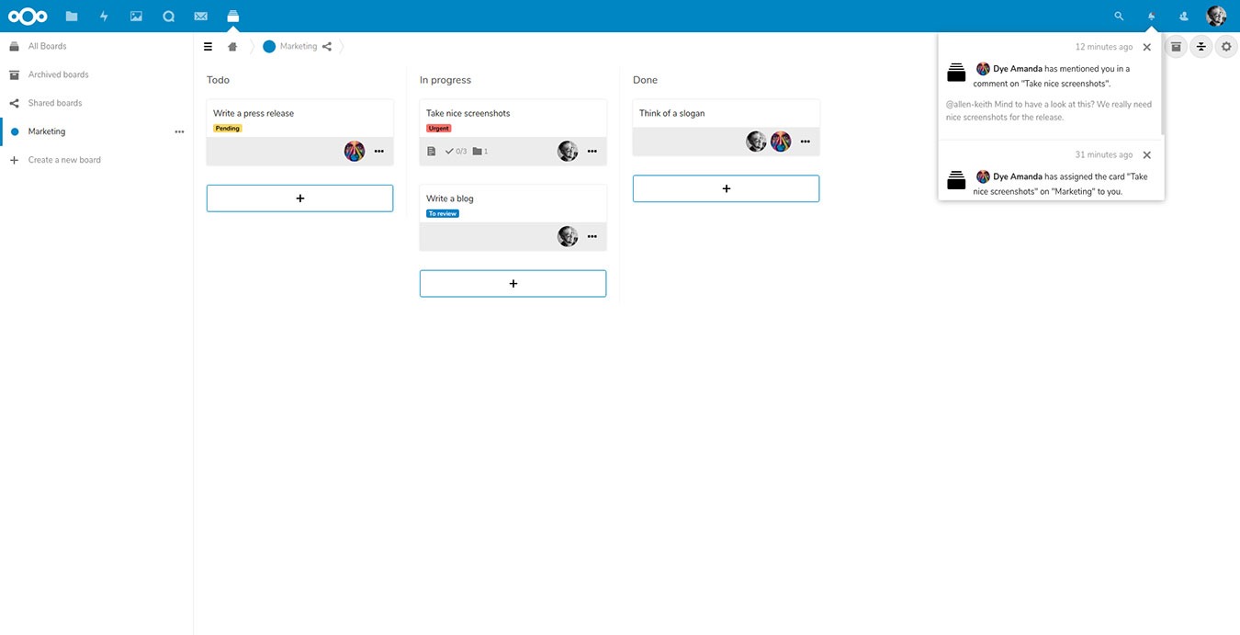
Task: Open the actions menu on Write a blog card
Action: [592, 236]
